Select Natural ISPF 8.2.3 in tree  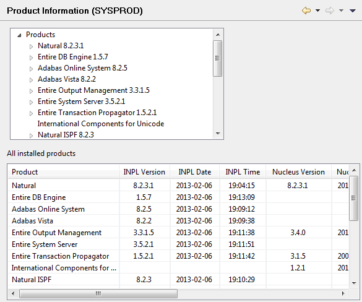66,135
